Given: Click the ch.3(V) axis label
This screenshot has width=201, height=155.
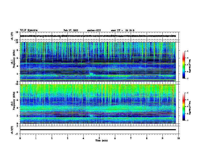Looking at the screenshot, I should click(12, 130).
